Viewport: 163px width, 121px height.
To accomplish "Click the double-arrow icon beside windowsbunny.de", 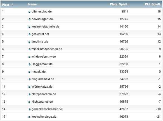I will (29, 57).
